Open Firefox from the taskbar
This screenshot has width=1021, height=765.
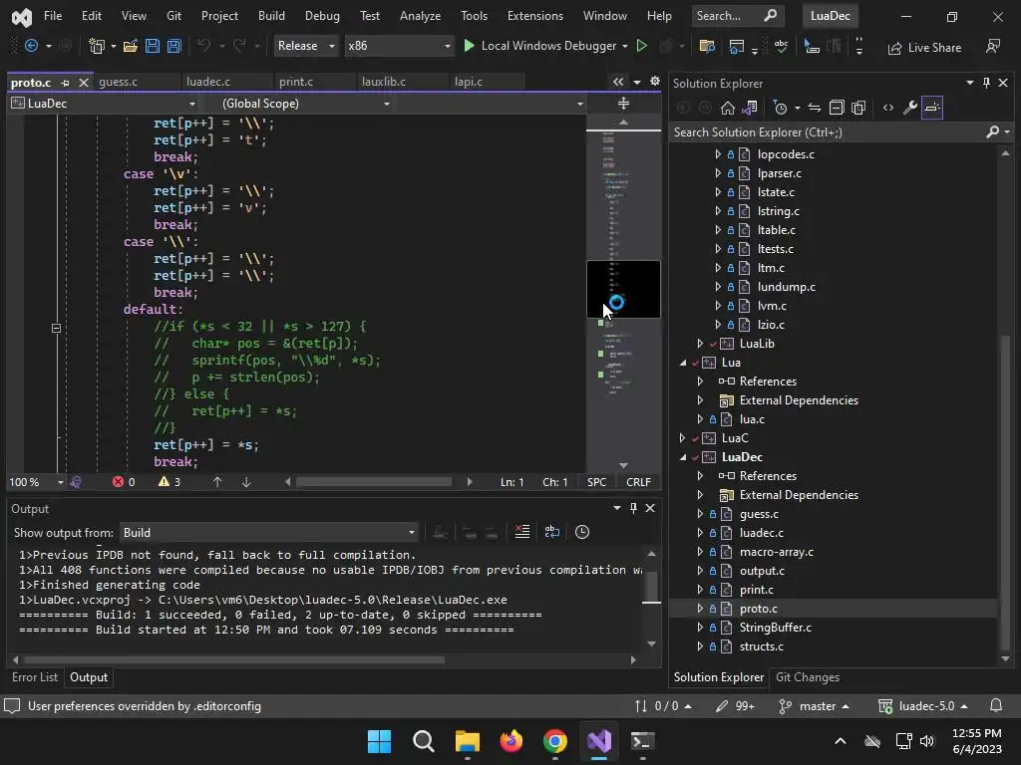511,741
